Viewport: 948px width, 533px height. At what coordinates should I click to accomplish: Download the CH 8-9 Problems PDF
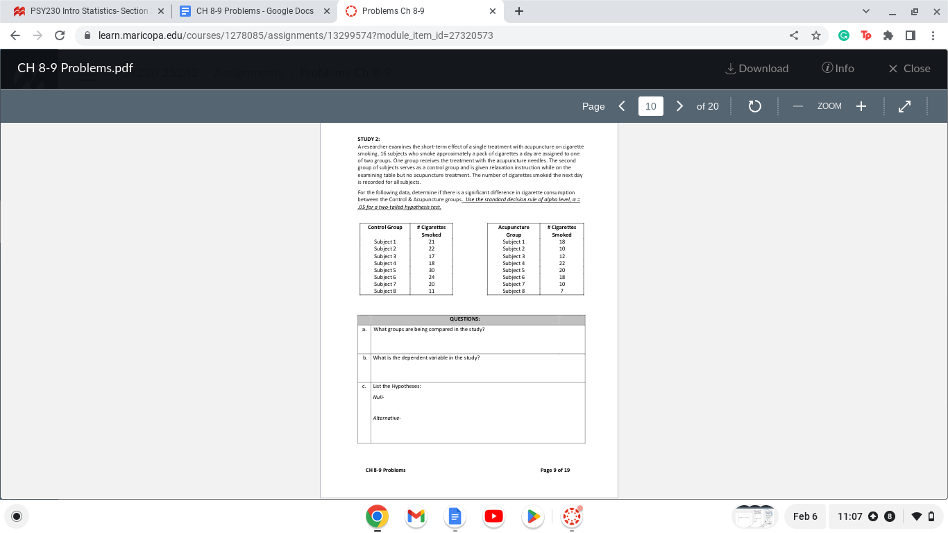pos(756,68)
